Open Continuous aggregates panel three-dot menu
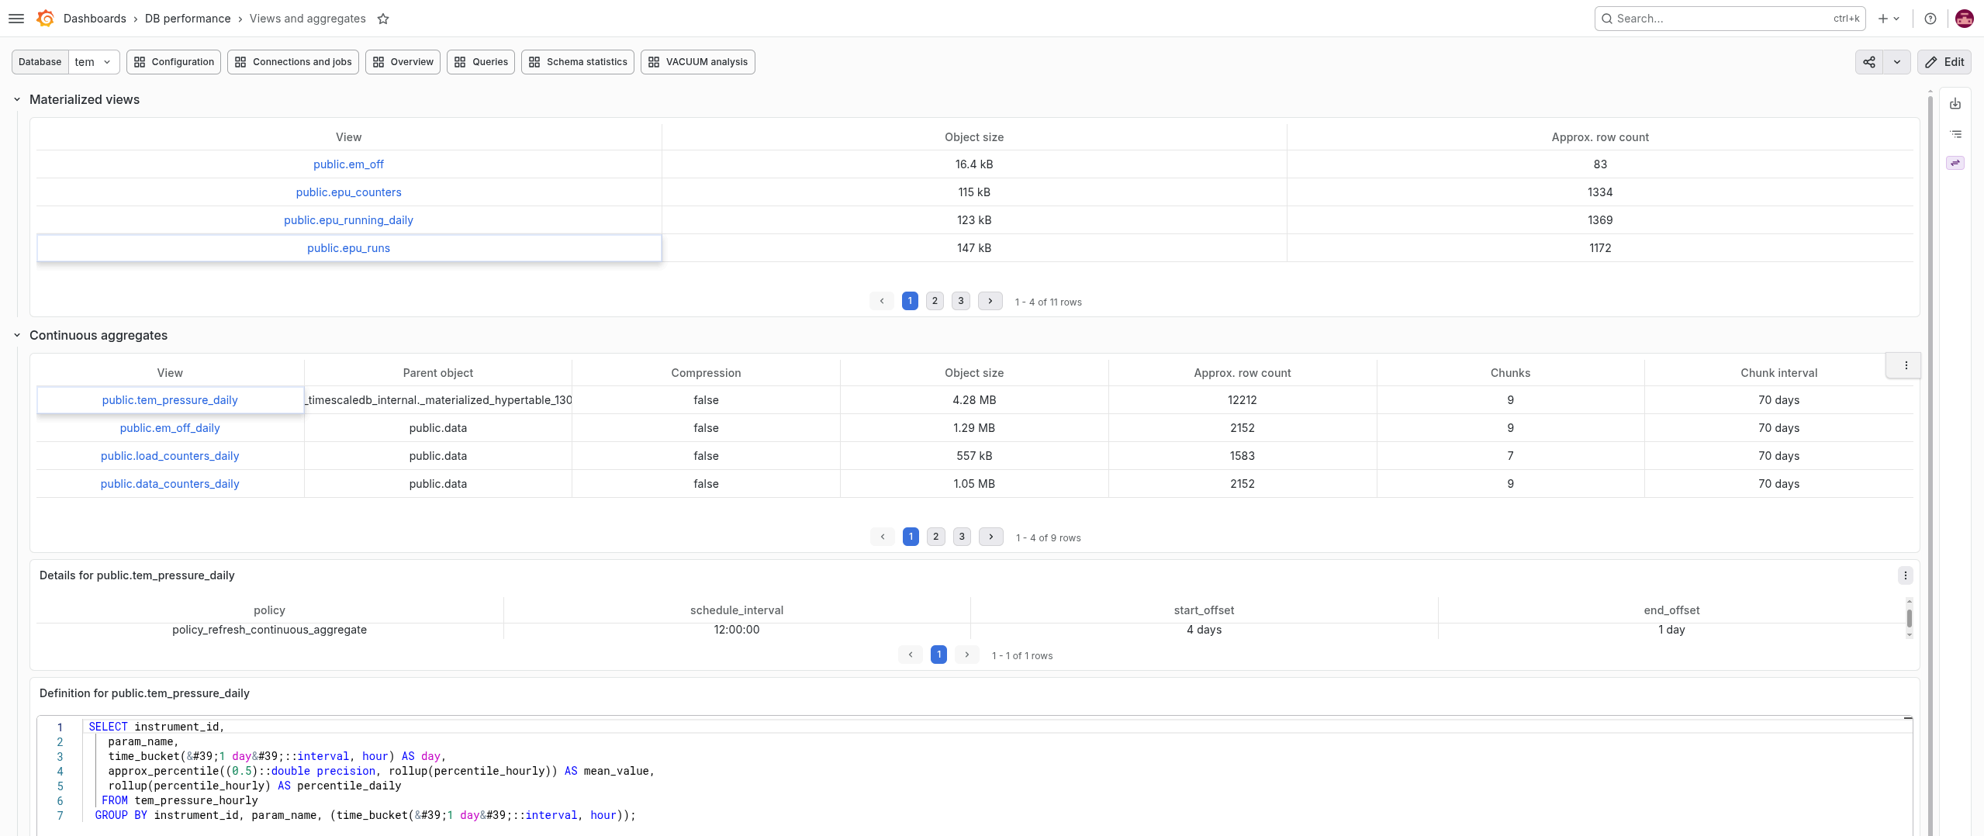The width and height of the screenshot is (1984, 836). point(1906,365)
